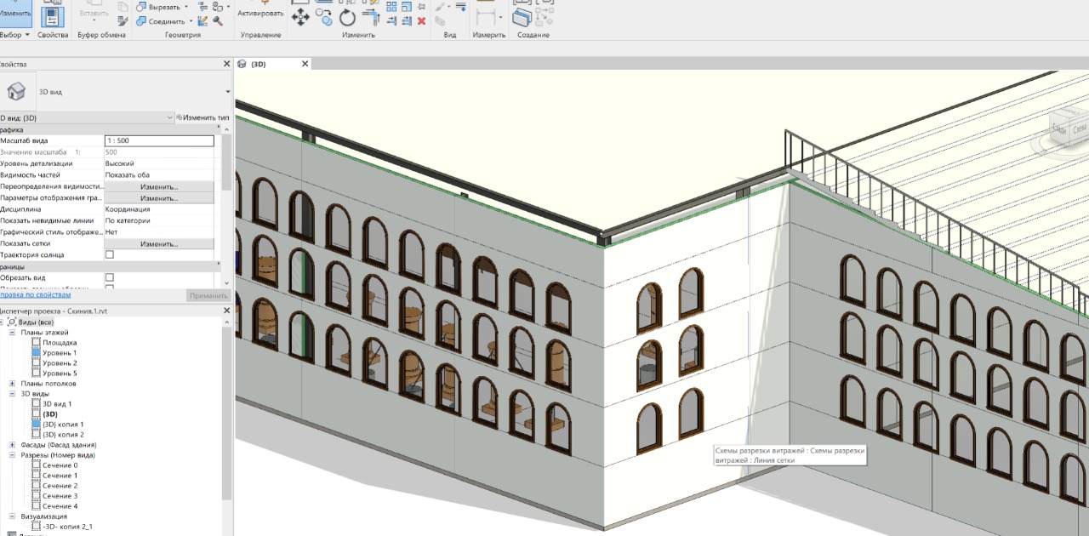Expand Фасады (Фасад здания) node
Image resolution: width=1089 pixels, height=536 pixels.
12,445
